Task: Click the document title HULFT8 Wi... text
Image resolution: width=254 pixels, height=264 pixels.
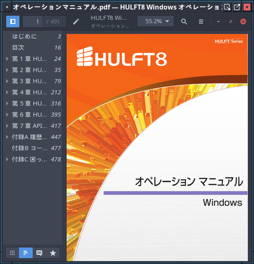Action: 109,18
